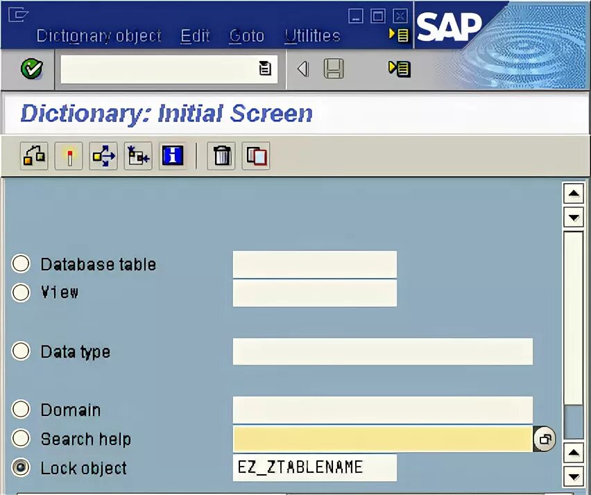Viewport: 591px width, 495px height.
Task: Click the blue Information icon
Action: point(173,155)
